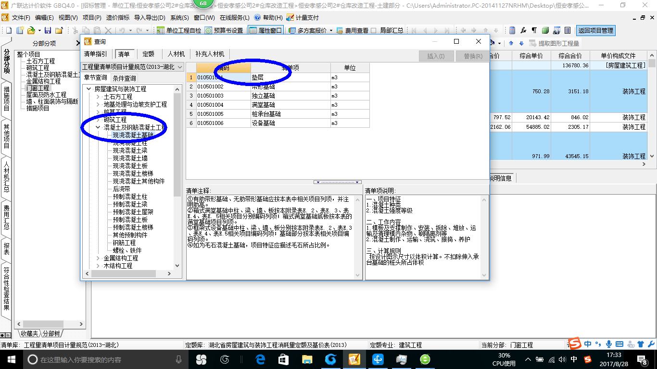The width and height of the screenshot is (657, 369).
Task: Expand the 土石方工程 node in query tree
Action: click(98, 97)
